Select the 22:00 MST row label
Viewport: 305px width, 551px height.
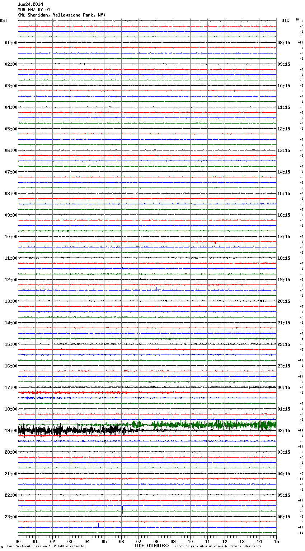[x=11, y=495]
